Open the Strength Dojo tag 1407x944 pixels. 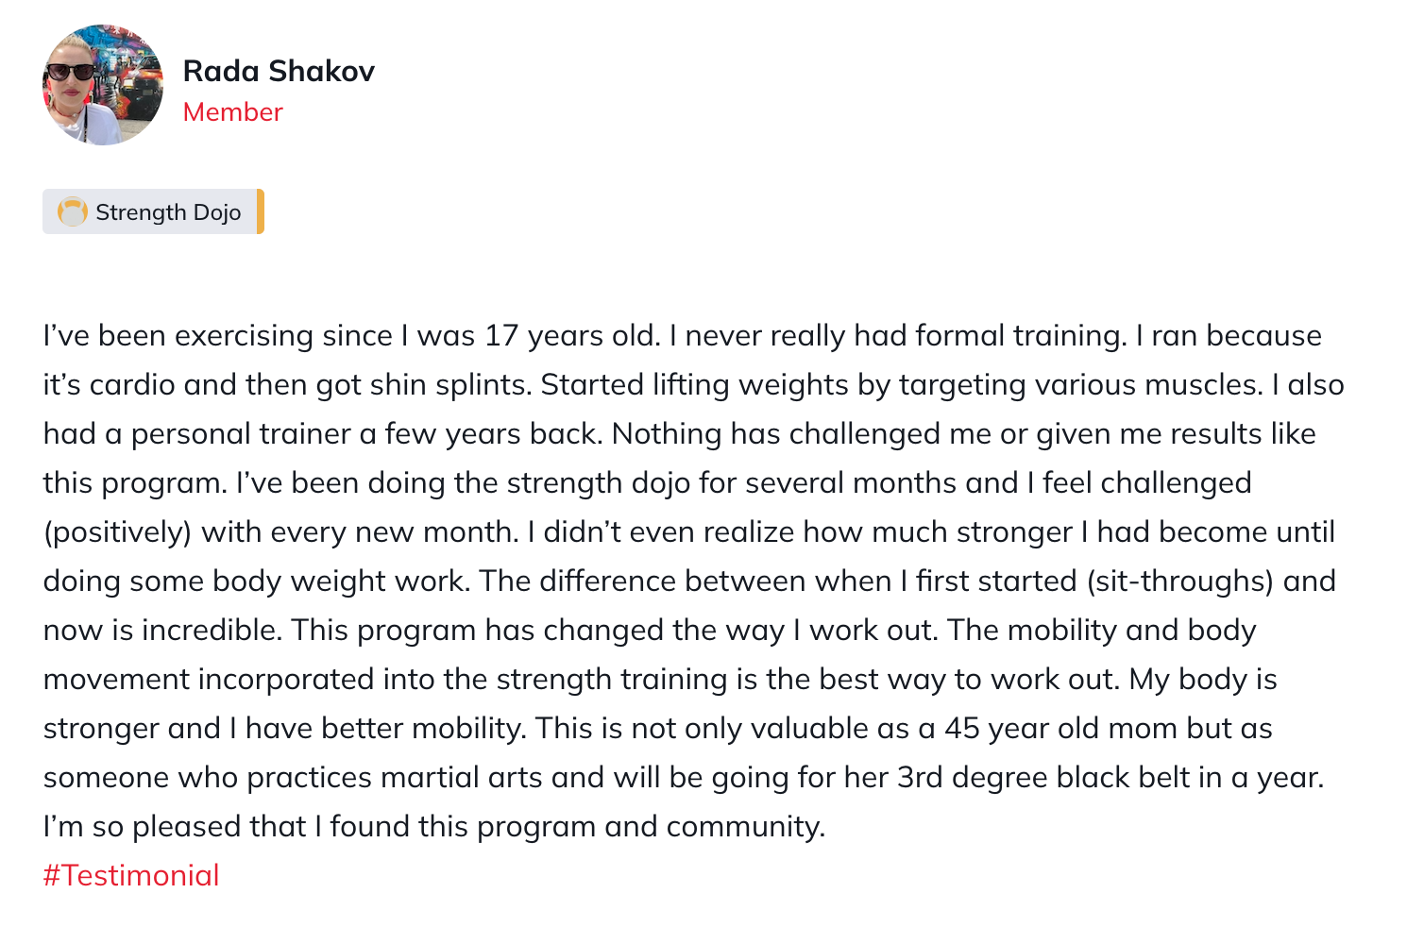(153, 211)
